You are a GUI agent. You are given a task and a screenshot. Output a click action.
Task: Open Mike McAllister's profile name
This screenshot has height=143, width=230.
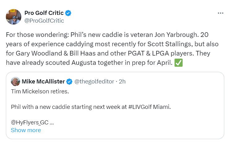[x=43, y=82]
